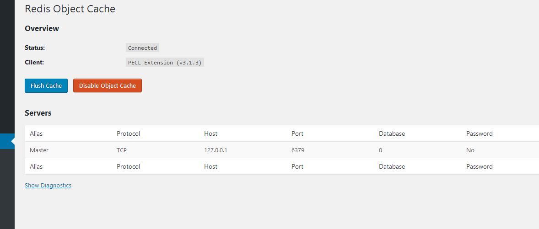Open the Show Diagnostics link
The width and height of the screenshot is (539, 229).
pyautogui.click(x=48, y=186)
